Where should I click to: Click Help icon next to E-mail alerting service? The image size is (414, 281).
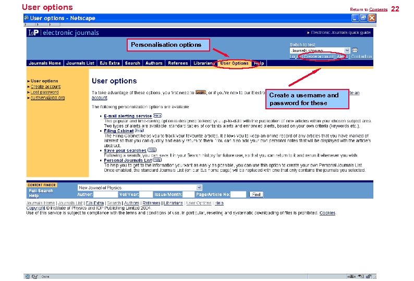tap(157, 116)
